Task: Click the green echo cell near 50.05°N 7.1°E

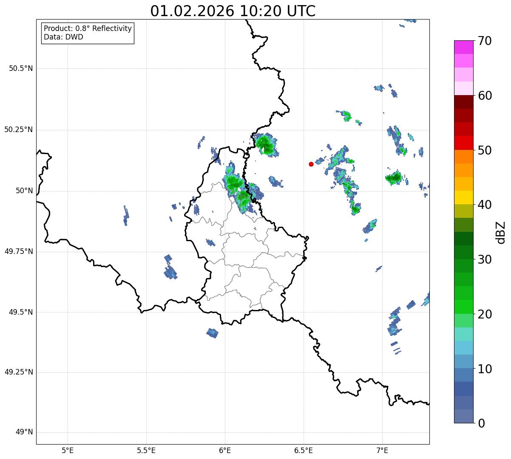Action: point(395,177)
